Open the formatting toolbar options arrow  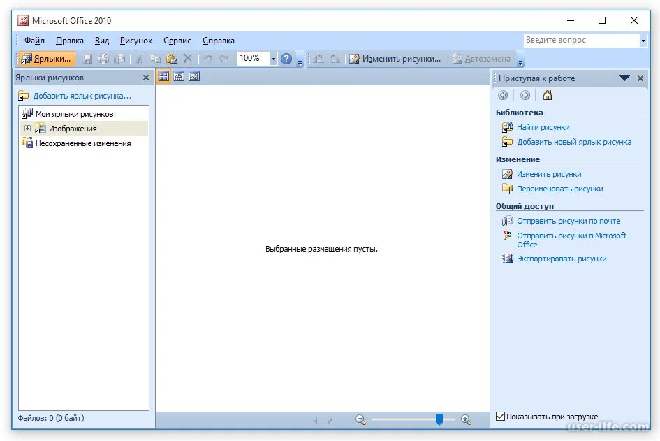click(x=521, y=63)
